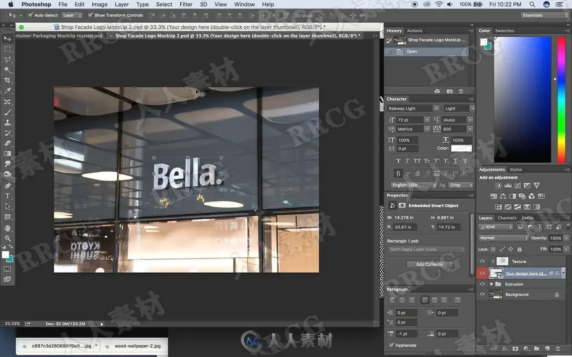Switch to Container Packaging MockUp document tab
The height and width of the screenshot is (357, 572).
tap(60, 36)
